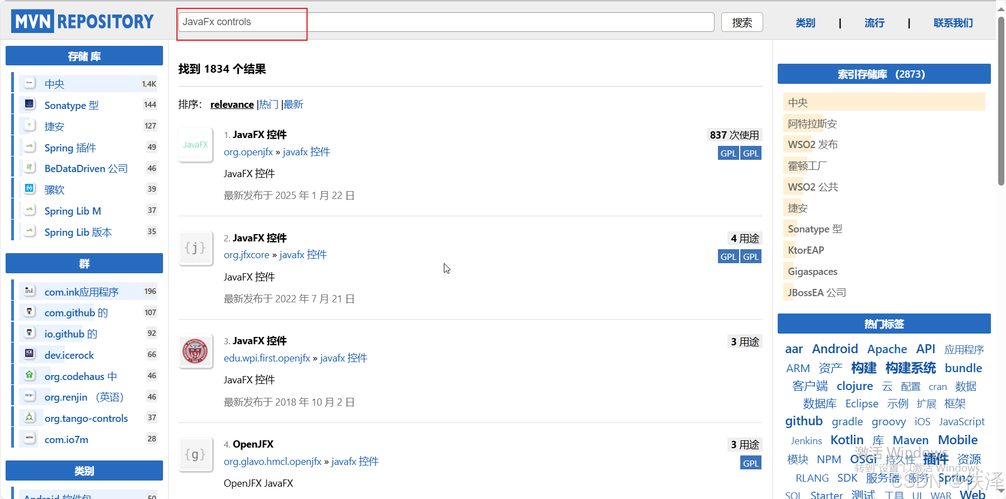Click the 捷安 repository icon in sidebar

tap(30, 126)
